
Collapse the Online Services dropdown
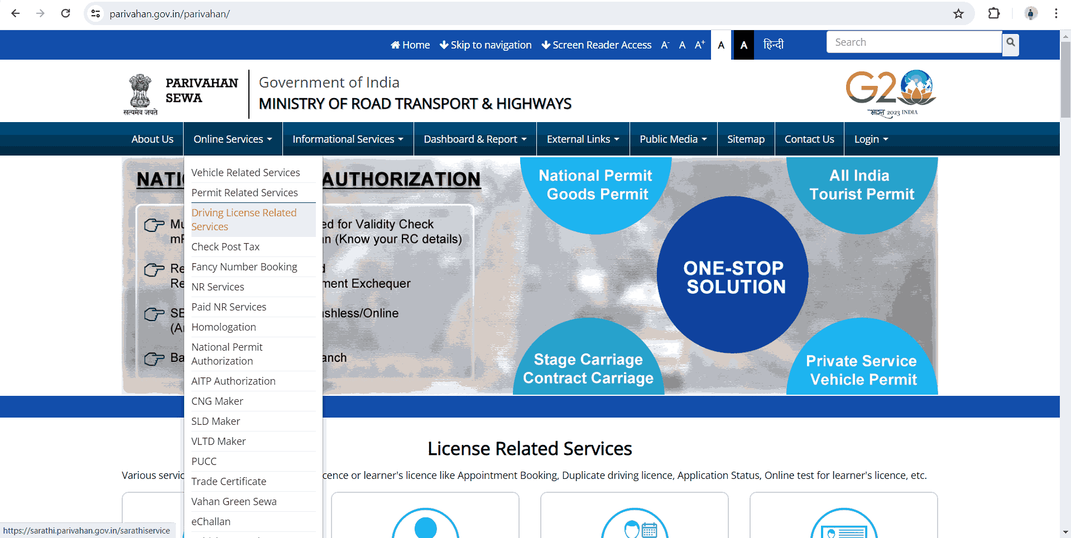(x=233, y=139)
